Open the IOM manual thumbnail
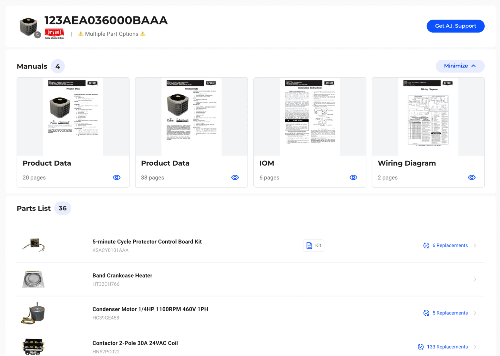This screenshot has height=356, width=500. 310,117
